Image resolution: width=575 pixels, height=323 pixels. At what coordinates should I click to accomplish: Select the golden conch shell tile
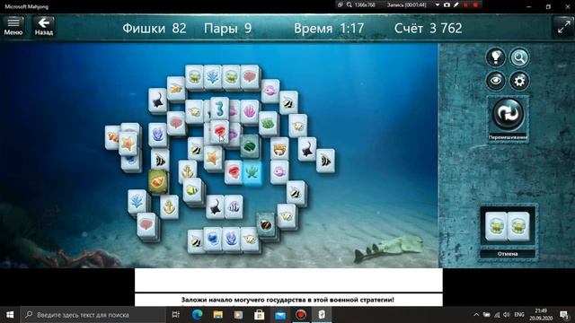click(x=157, y=181)
